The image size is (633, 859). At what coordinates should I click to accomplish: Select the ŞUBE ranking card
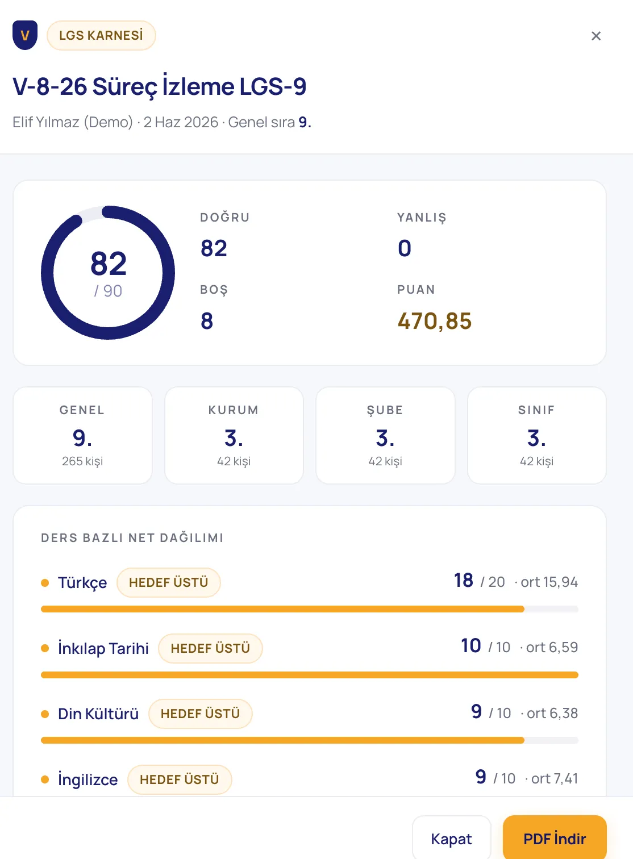(385, 435)
